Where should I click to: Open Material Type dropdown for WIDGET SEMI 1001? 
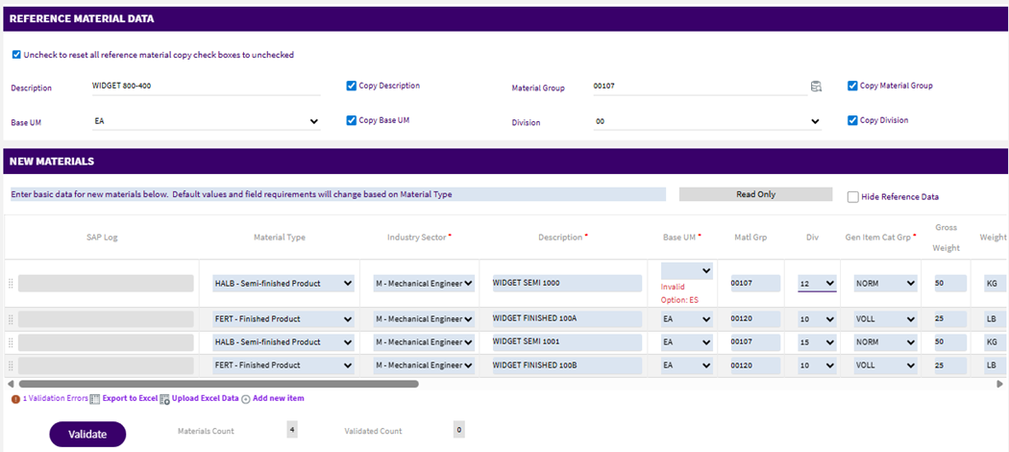pyautogui.click(x=283, y=342)
